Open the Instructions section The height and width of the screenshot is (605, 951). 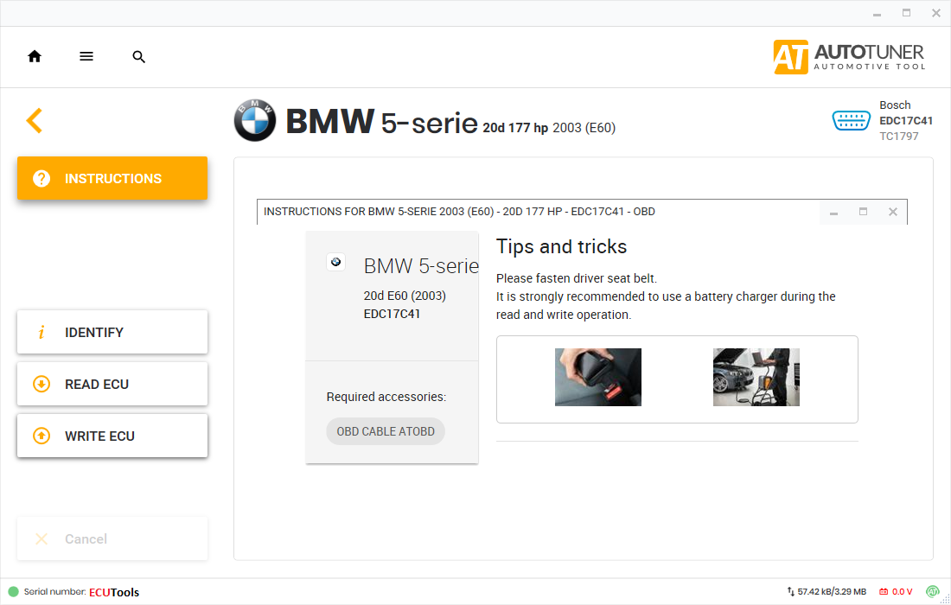coord(112,178)
